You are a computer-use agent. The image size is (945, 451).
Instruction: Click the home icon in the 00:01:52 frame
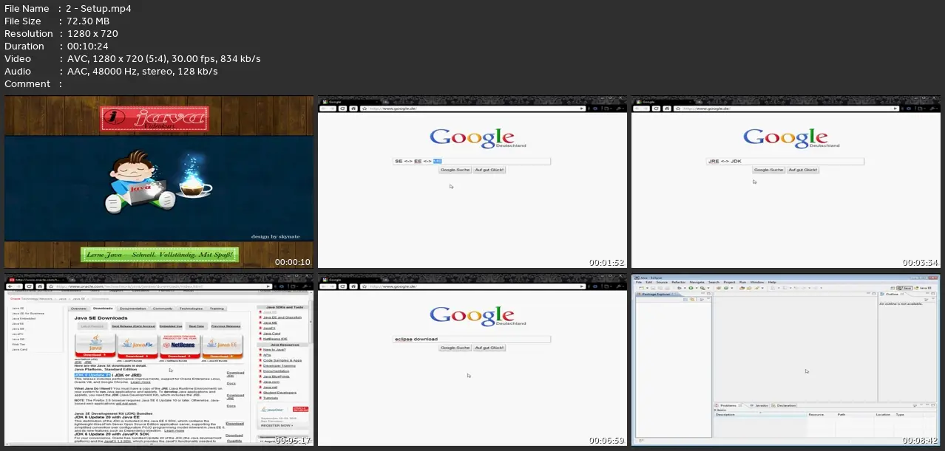point(354,109)
